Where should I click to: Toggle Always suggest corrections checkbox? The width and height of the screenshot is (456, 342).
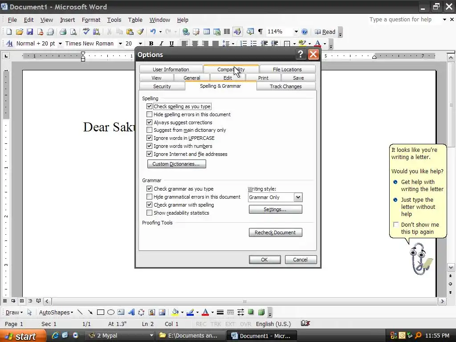pos(150,122)
